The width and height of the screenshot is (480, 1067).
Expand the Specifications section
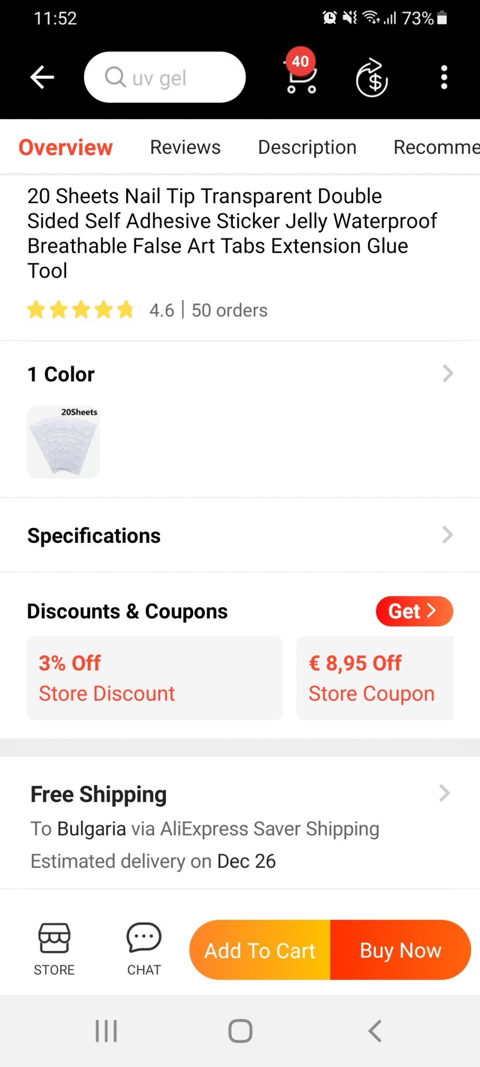(x=447, y=535)
